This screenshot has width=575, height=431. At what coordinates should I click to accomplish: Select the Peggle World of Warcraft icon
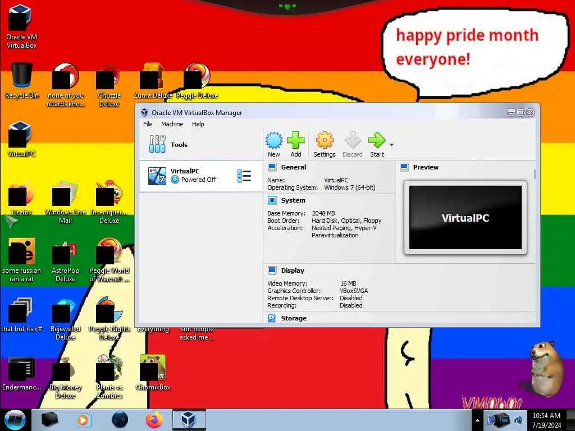(109, 260)
